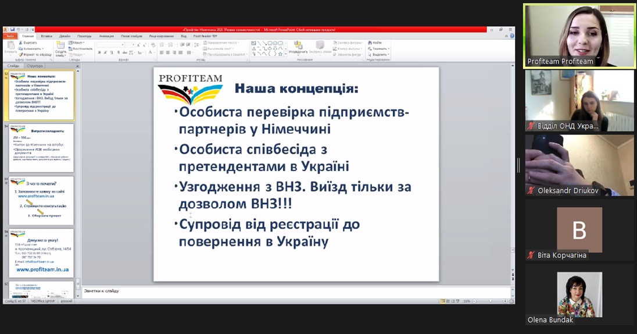The width and height of the screenshot is (637, 334).
Task: Open the font name combo box
Action: 110,44
